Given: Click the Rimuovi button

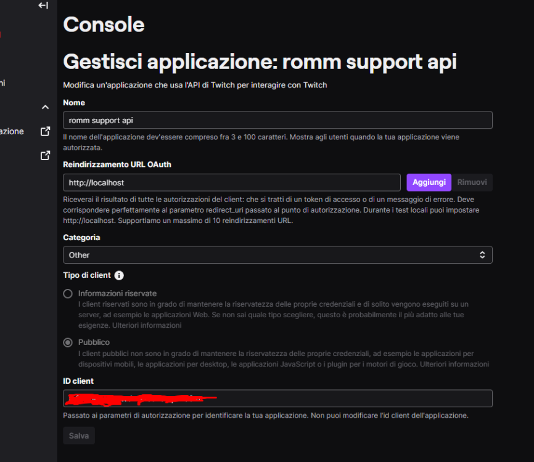Looking at the screenshot, I should click(x=472, y=182).
